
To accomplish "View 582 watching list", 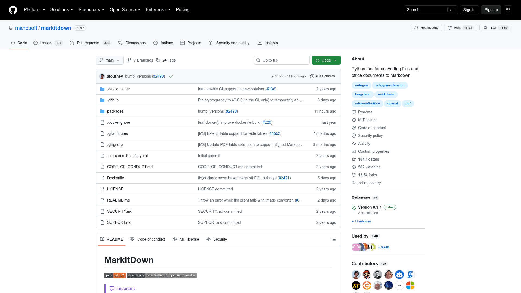I will click(x=366, y=167).
